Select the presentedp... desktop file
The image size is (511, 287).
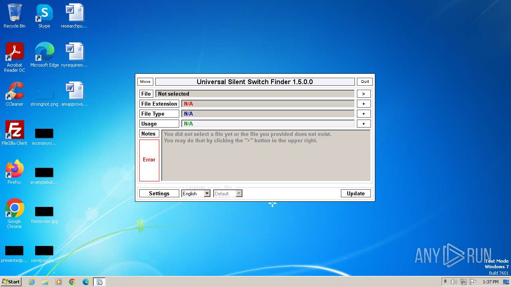pyautogui.click(x=14, y=253)
